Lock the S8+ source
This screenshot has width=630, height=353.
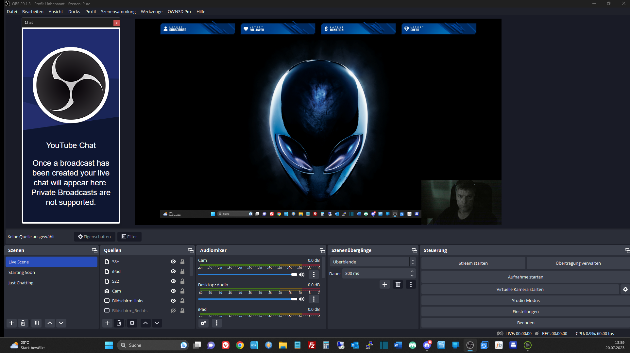click(x=182, y=261)
